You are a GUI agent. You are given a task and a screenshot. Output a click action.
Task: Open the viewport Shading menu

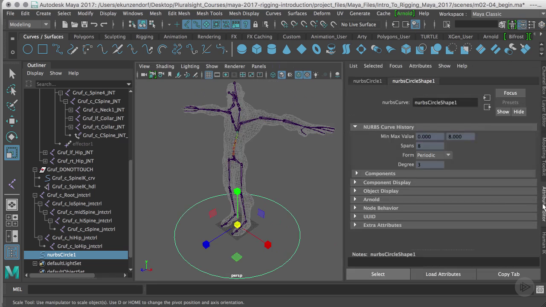coord(165,66)
